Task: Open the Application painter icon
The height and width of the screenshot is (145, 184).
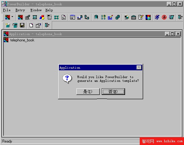Action: coord(20,17)
